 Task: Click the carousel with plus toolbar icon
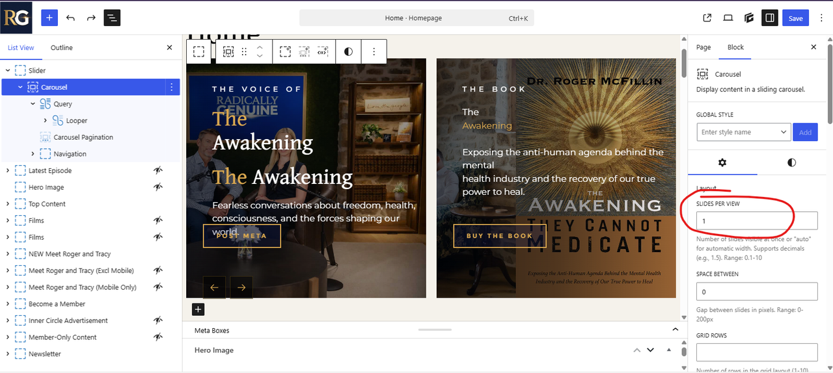point(304,52)
